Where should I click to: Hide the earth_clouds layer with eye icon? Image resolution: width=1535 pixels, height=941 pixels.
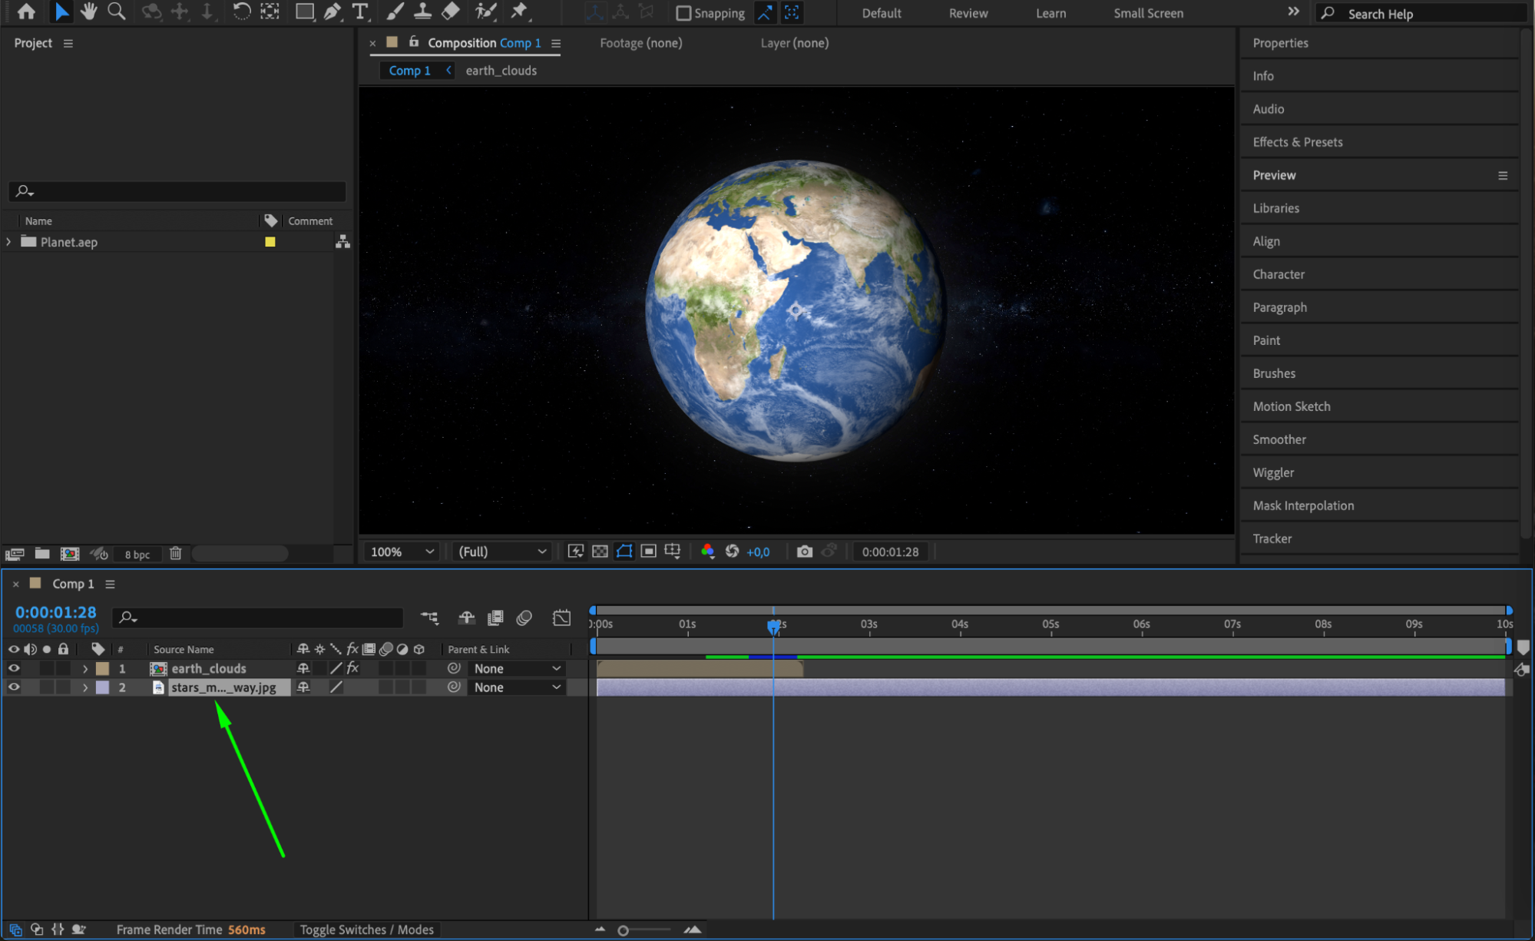tap(14, 668)
